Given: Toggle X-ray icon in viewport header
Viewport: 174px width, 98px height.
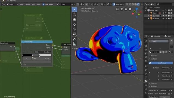Looking at the screenshot, I should [x=127, y=4].
